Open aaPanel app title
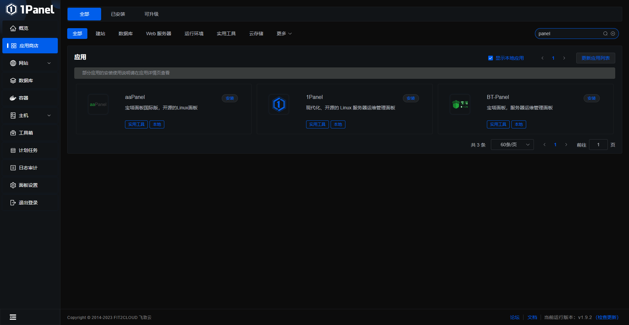629x325 pixels. click(x=135, y=97)
